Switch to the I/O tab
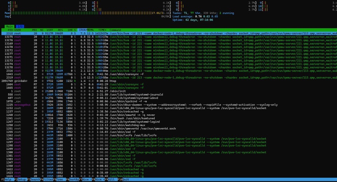This screenshot has height=182, width=337. (20, 26)
